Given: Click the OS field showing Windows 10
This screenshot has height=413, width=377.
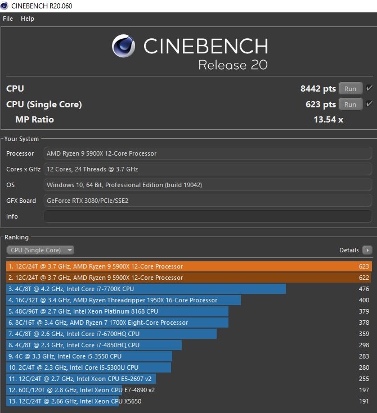Looking at the screenshot, I should click(208, 185).
